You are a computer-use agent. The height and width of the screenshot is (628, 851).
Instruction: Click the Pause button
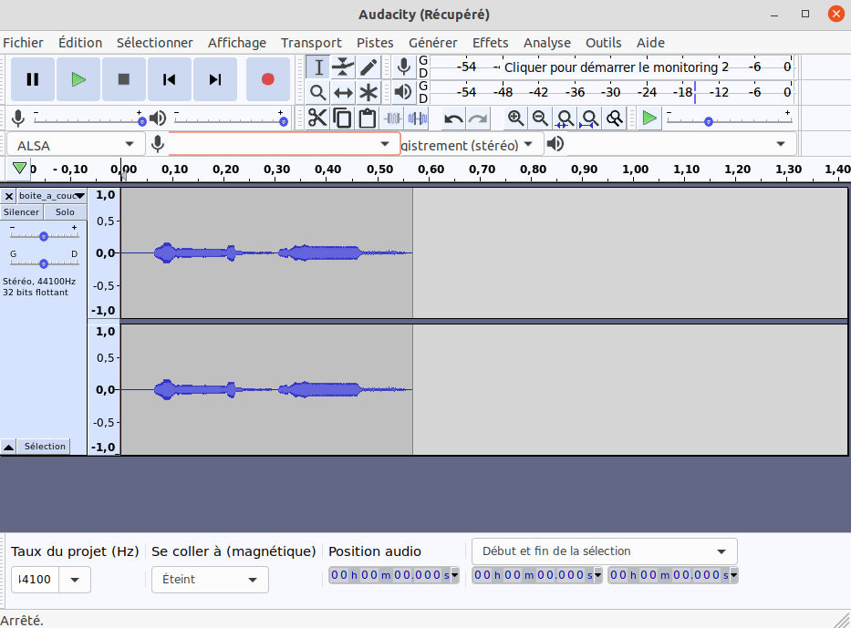[33, 79]
